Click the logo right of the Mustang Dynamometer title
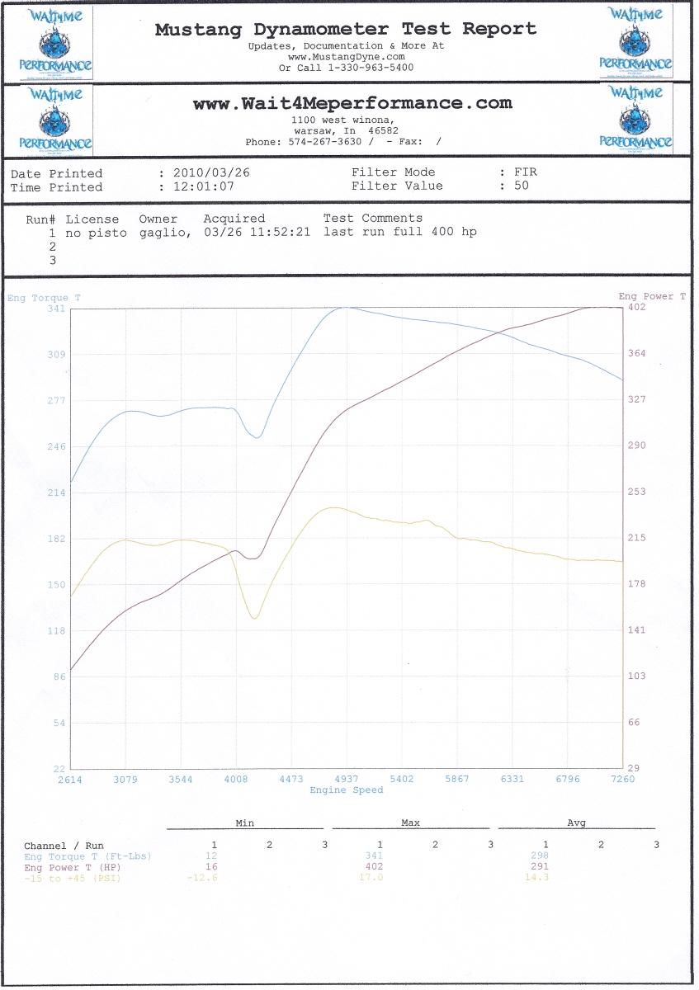 coord(635,41)
